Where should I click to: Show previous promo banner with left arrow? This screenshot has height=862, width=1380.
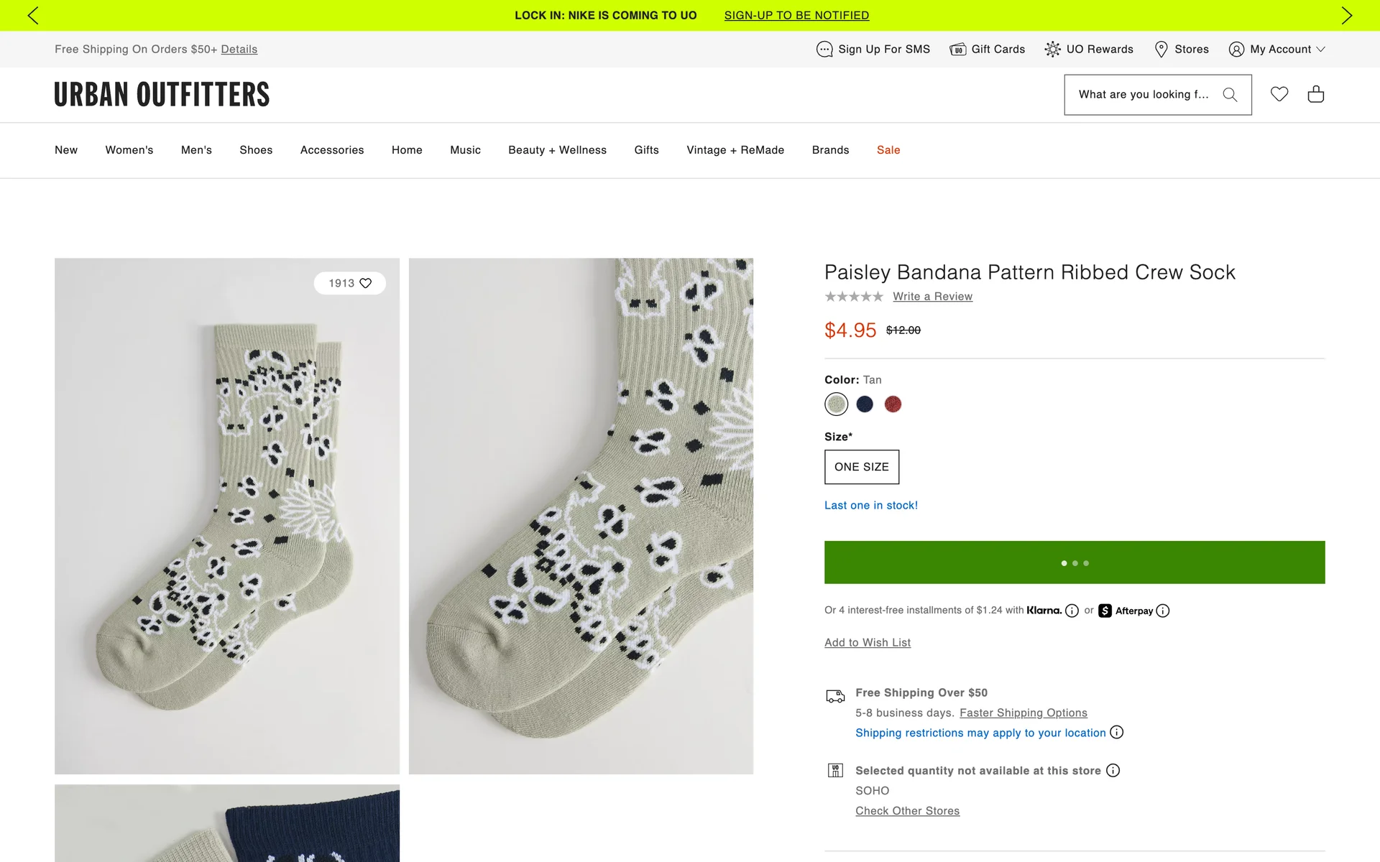coord(33,15)
